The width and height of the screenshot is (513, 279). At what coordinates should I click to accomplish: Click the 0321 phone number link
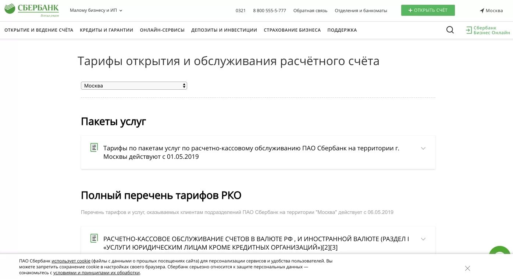coord(241,11)
